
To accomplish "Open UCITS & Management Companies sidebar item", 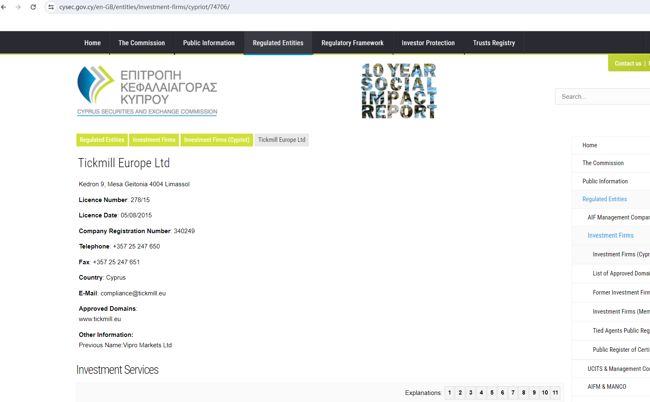I will coord(611,369).
